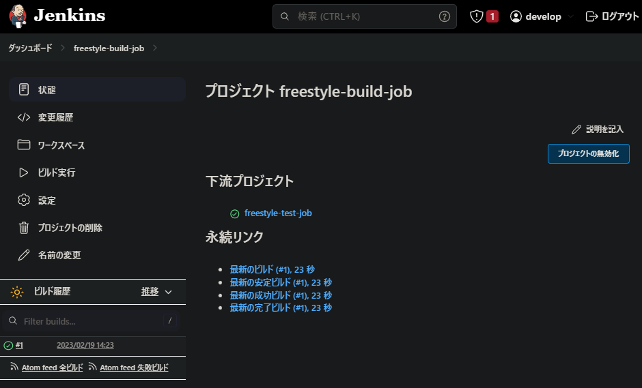Open 最新の成功ビルド (#1) permalink

[281, 295]
